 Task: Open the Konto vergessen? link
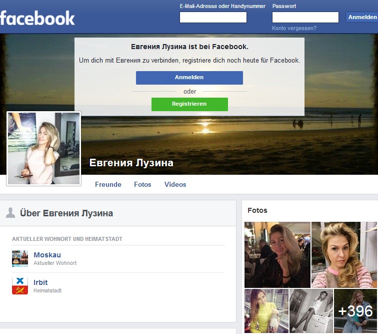pyautogui.click(x=294, y=28)
